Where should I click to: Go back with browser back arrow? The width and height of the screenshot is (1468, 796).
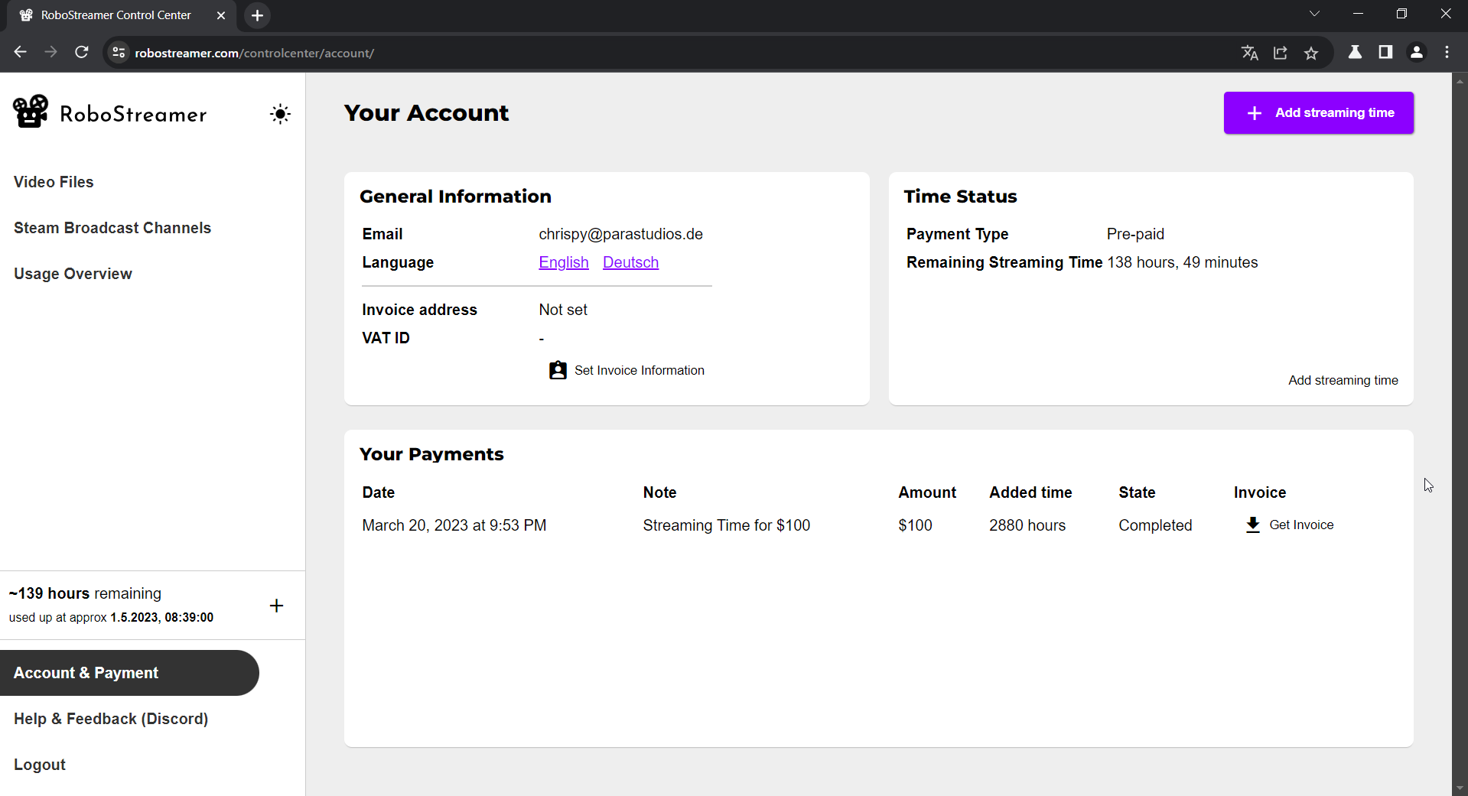[x=21, y=52]
